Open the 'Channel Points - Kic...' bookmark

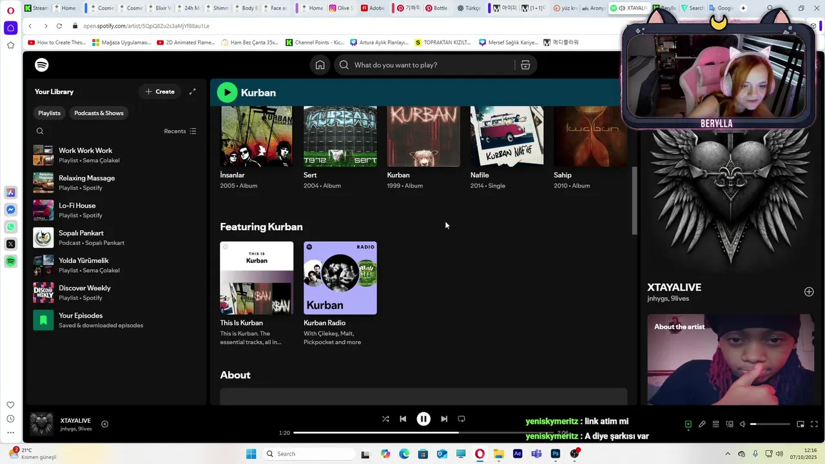[315, 43]
